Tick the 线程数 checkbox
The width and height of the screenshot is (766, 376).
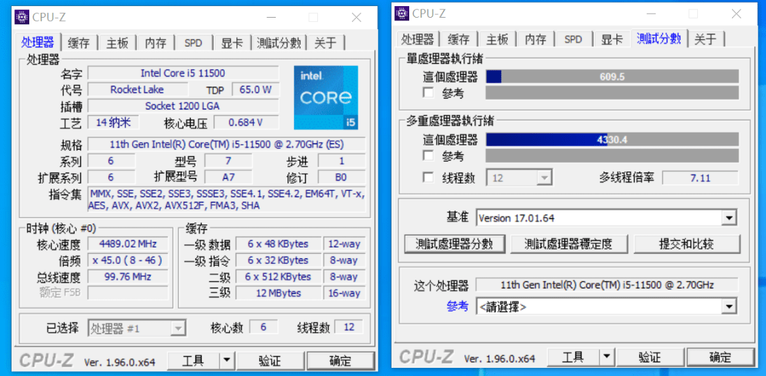click(428, 177)
